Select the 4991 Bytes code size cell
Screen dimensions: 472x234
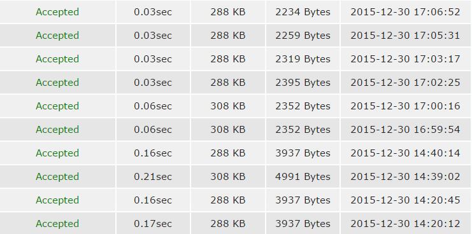pyautogui.click(x=303, y=176)
